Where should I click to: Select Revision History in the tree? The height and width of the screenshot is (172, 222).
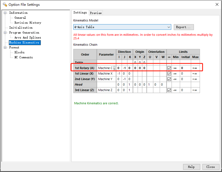point(28,23)
